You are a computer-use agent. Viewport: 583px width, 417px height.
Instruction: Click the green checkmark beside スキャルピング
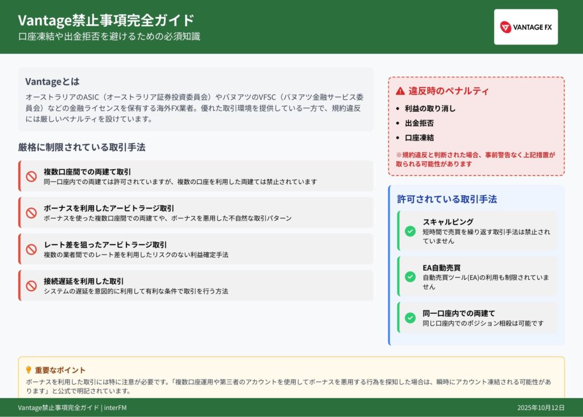point(410,231)
